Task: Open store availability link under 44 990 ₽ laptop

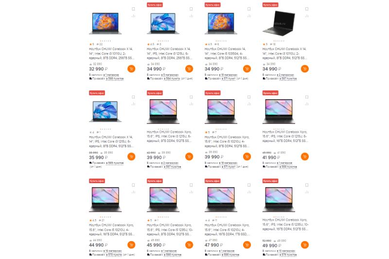Action: click(113, 251)
